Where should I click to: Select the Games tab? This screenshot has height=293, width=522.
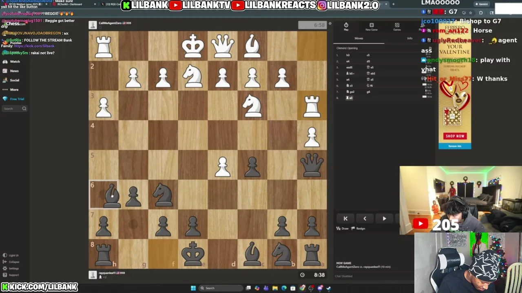397,27
